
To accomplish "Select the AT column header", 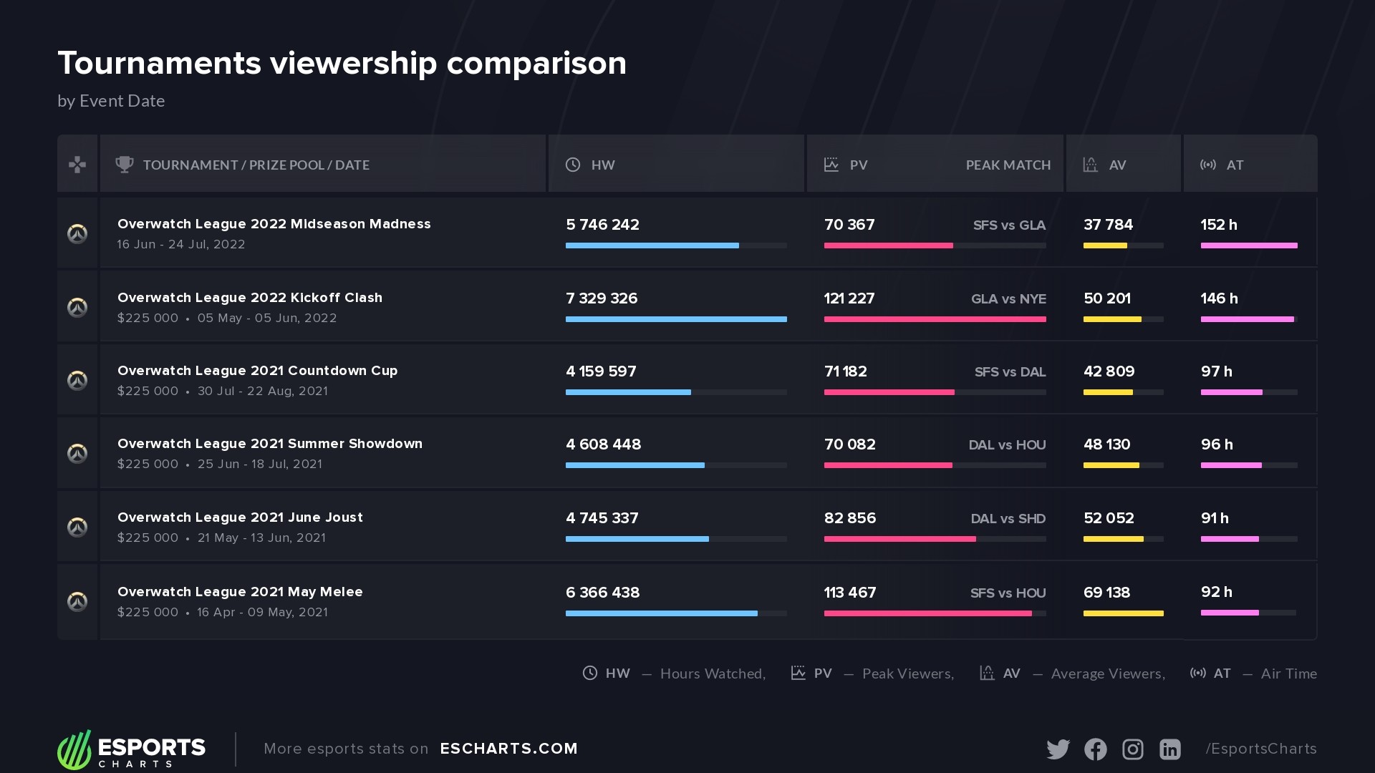I will (1235, 165).
